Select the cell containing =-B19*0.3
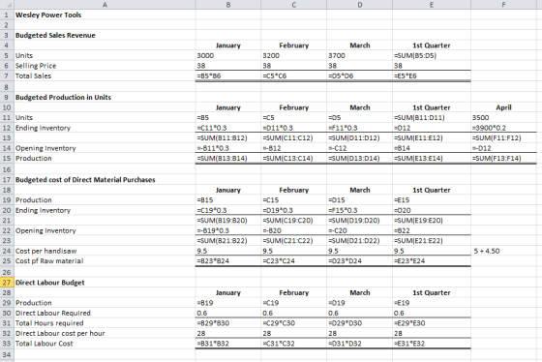The width and height of the screenshot is (542, 362). (227, 230)
